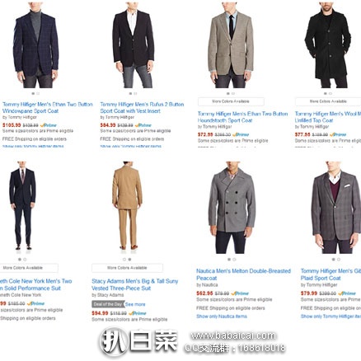Click More Colors Available under black top coat
361x361 pixels.
pyautogui.click(x=328, y=101)
